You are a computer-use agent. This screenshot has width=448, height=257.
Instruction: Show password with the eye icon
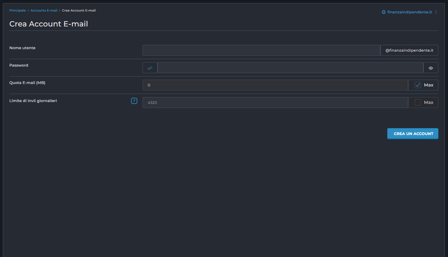click(431, 68)
